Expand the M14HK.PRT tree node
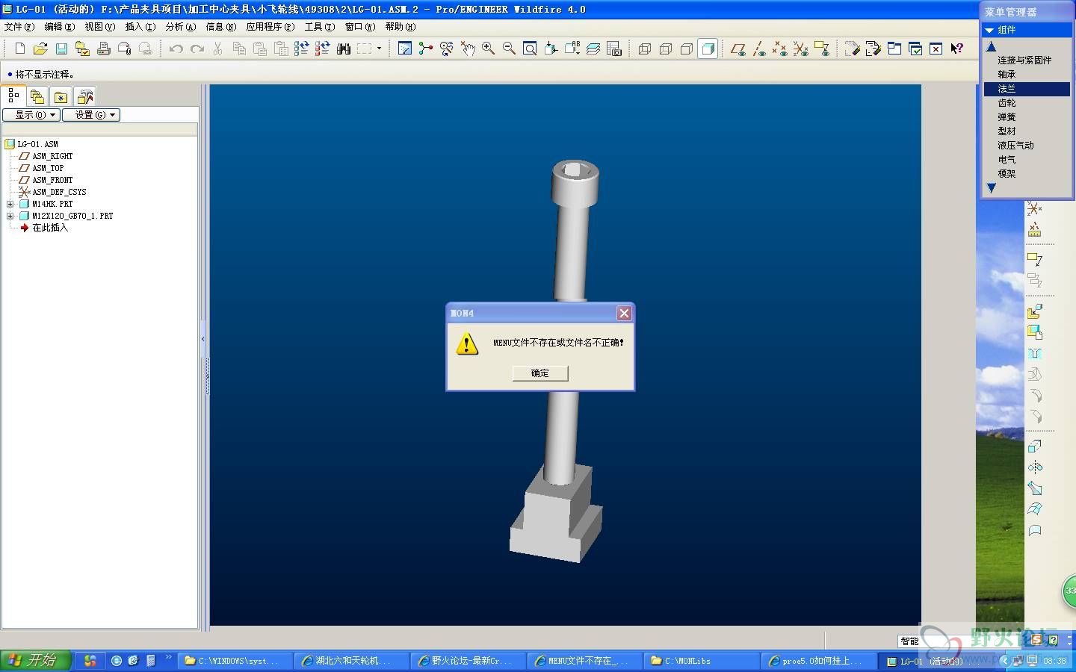Viewport: 1076px width, 672px height. [x=10, y=204]
